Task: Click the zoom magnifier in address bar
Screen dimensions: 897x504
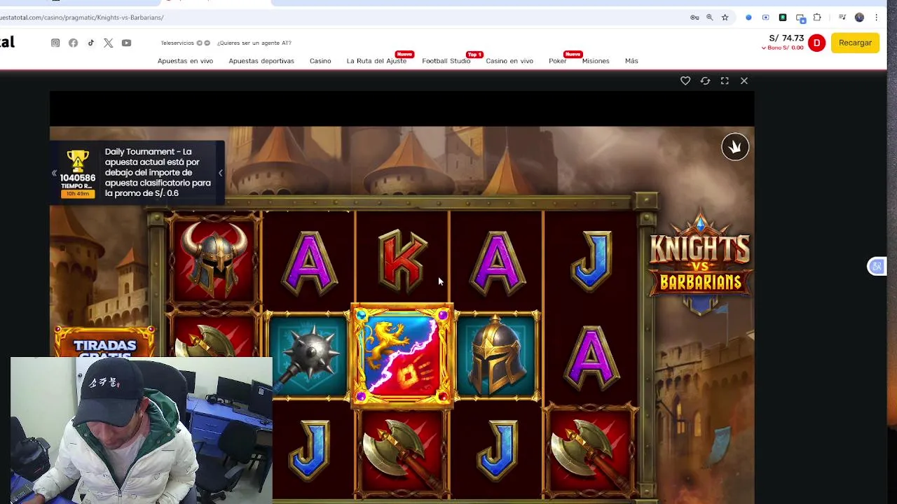Action: pyautogui.click(x=709, y=17)
